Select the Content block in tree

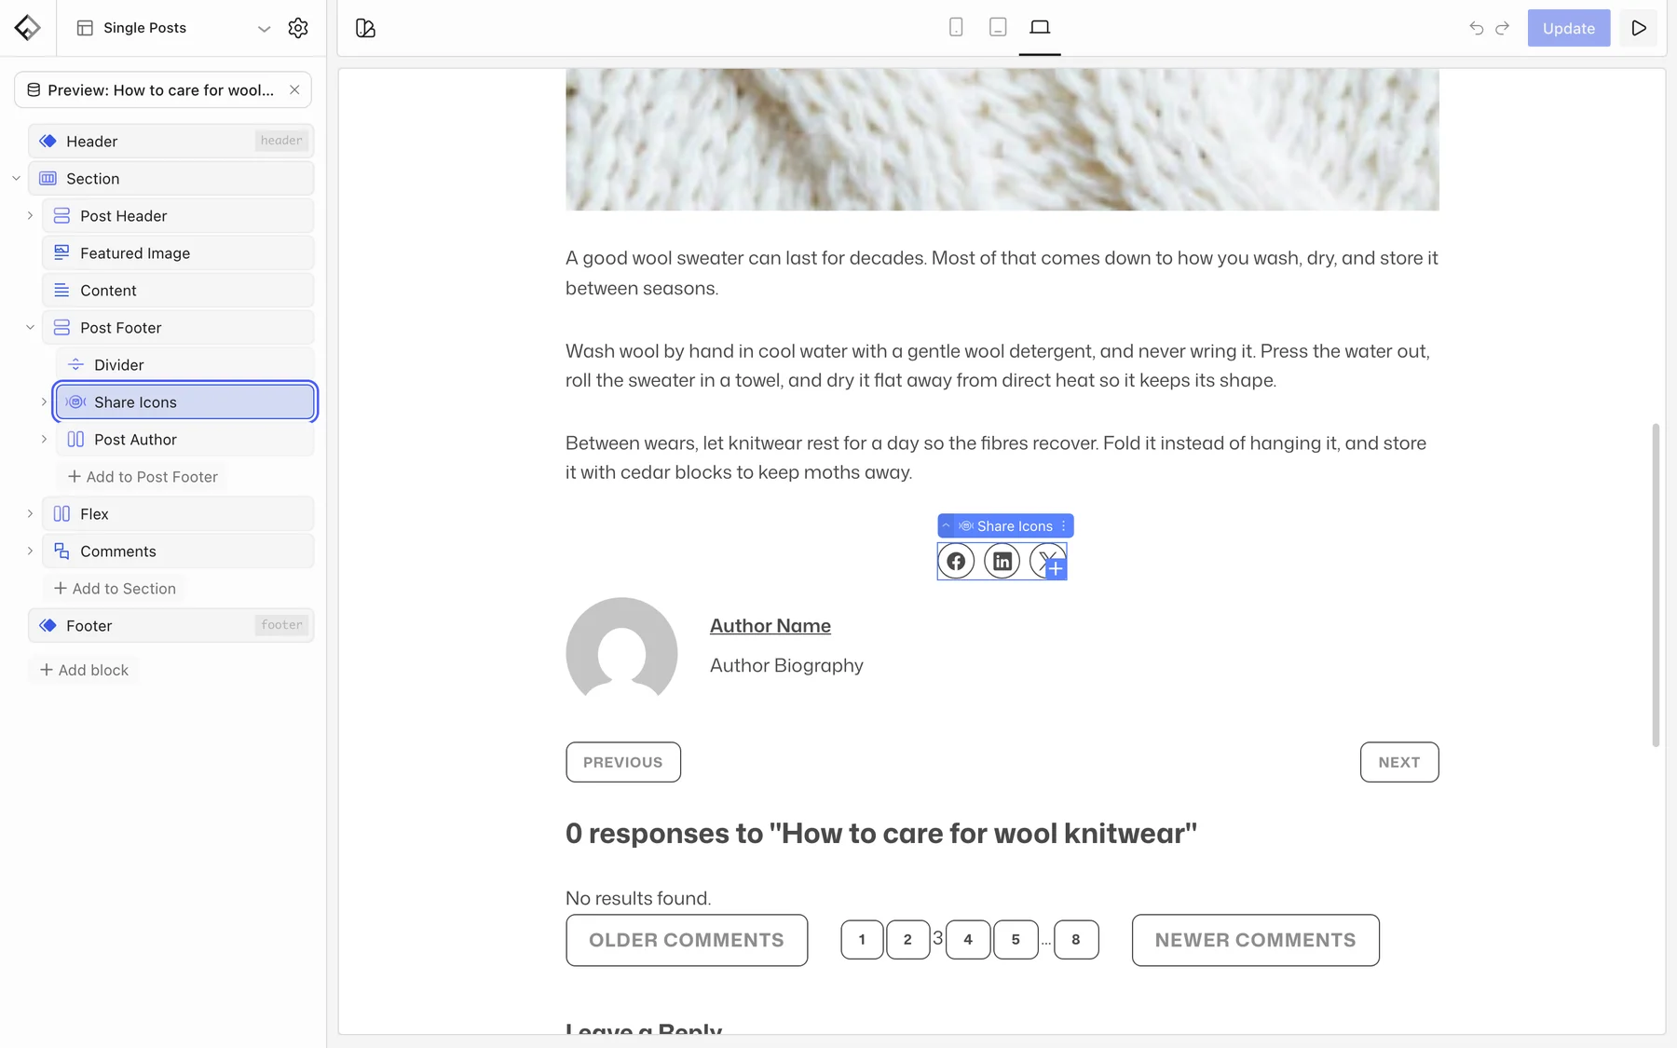(x=177, y=290)
